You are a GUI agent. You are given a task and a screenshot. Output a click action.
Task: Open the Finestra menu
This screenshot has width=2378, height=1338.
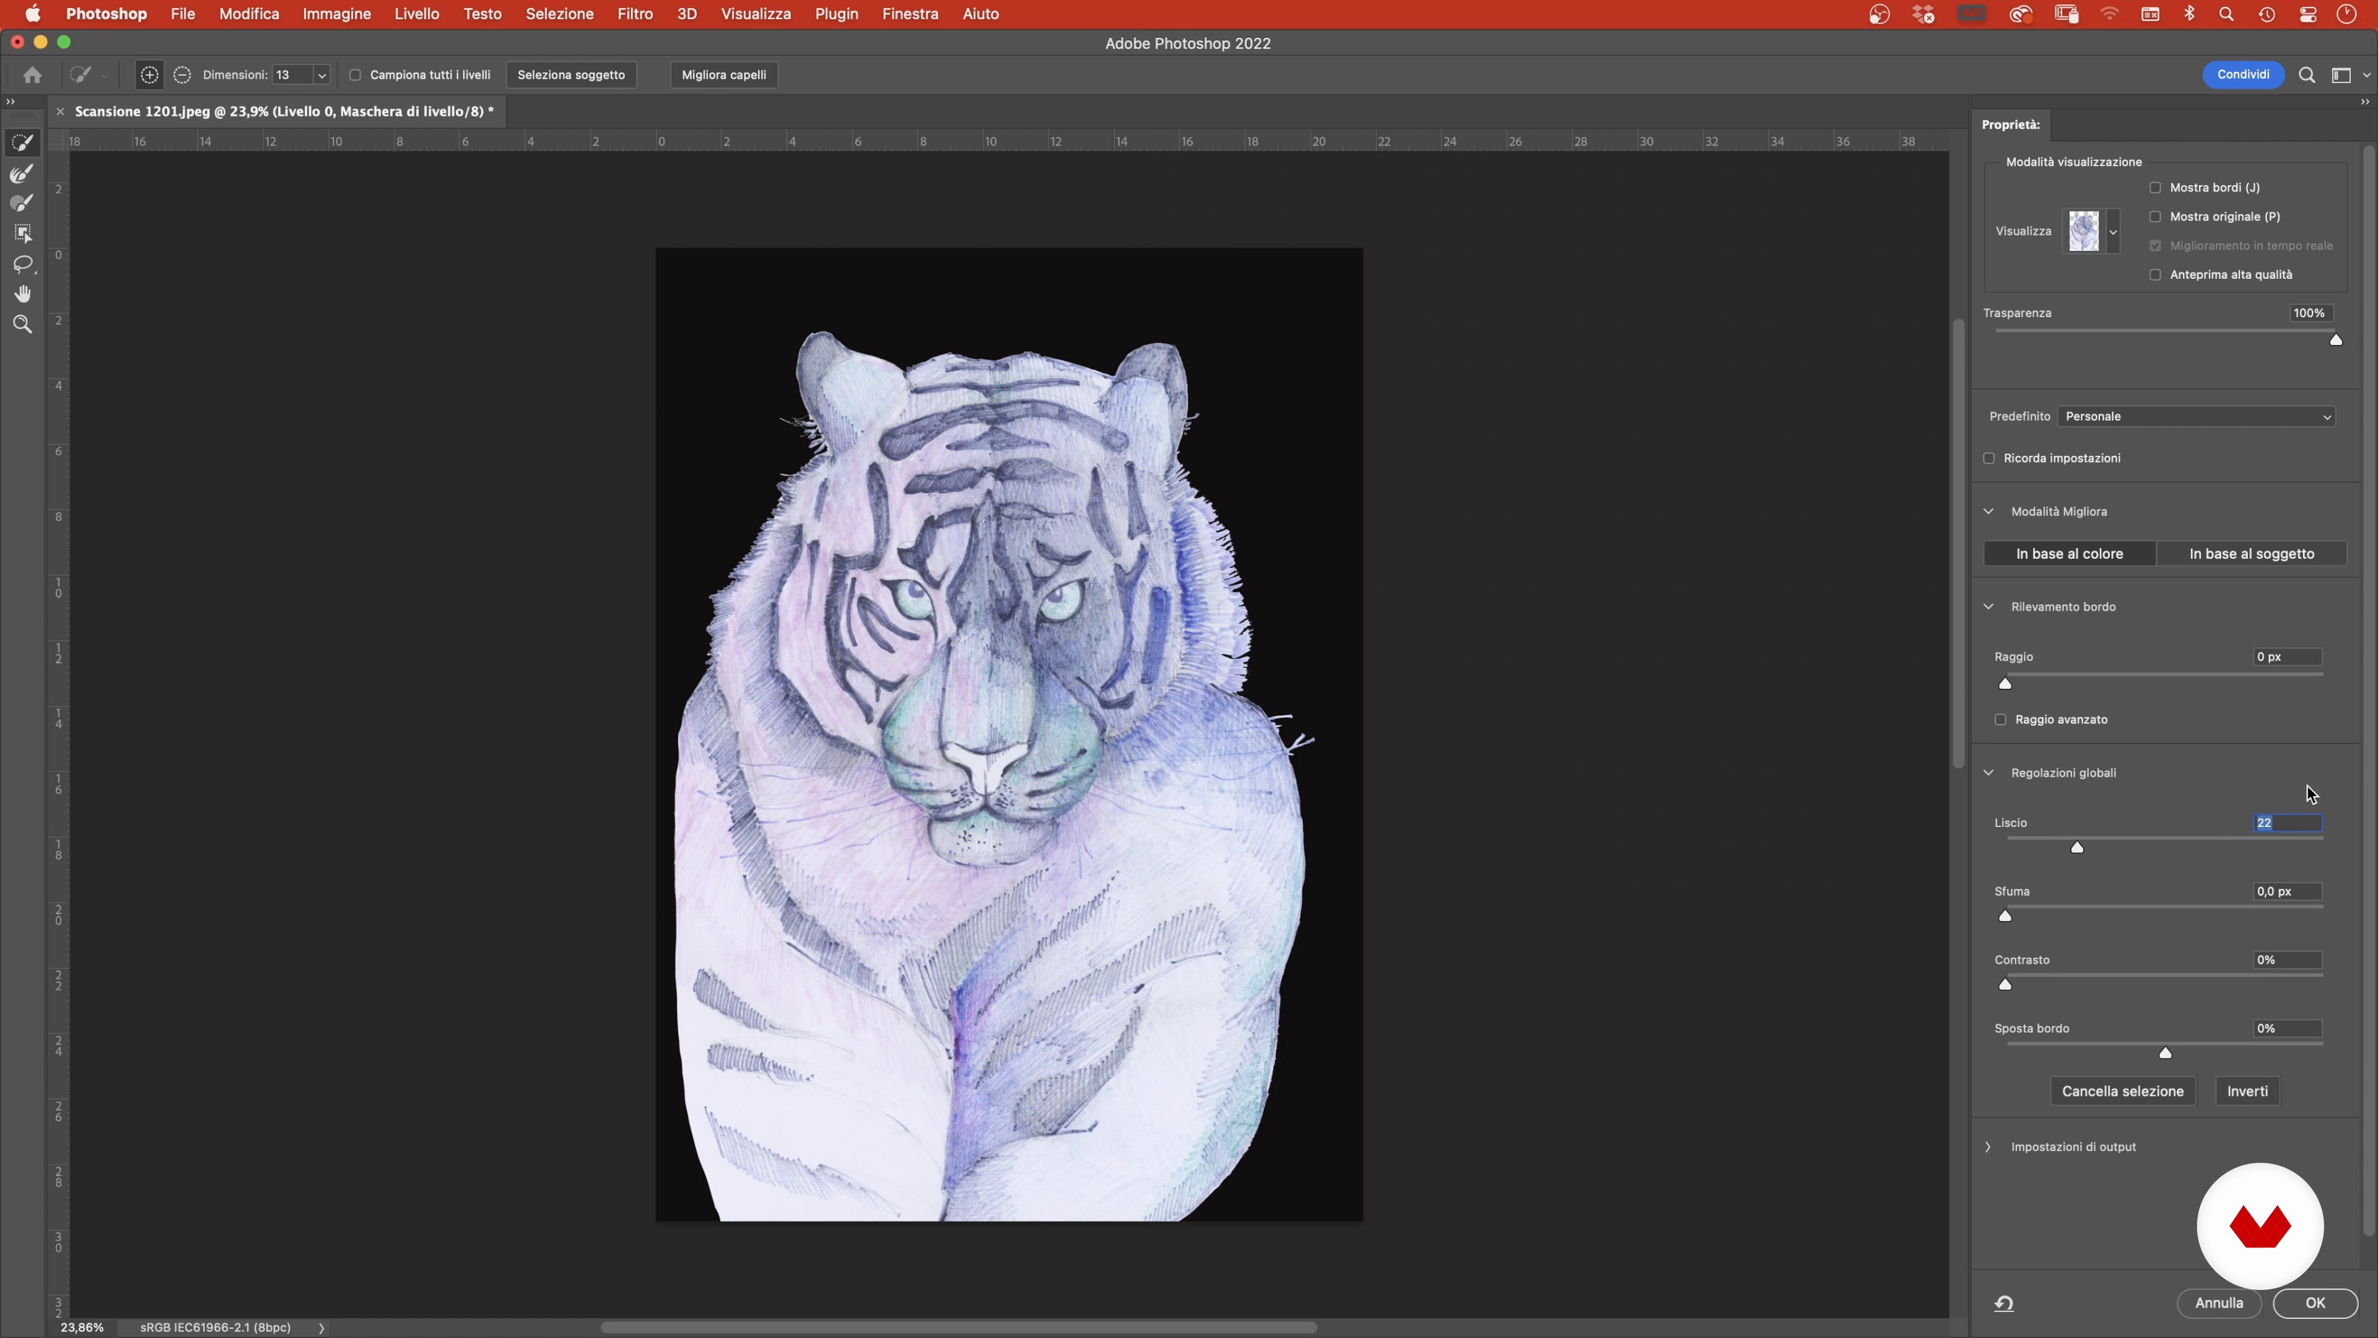tap(910, 14)
